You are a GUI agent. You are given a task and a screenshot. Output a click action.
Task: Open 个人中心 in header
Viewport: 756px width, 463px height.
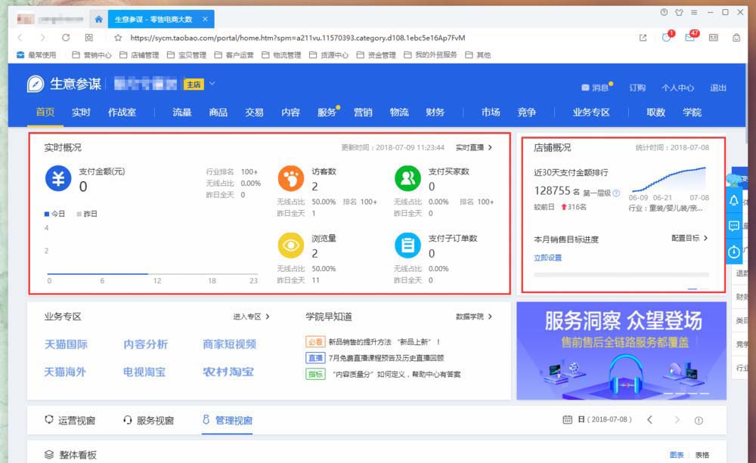pyautogui.click(x=678, y=88)
